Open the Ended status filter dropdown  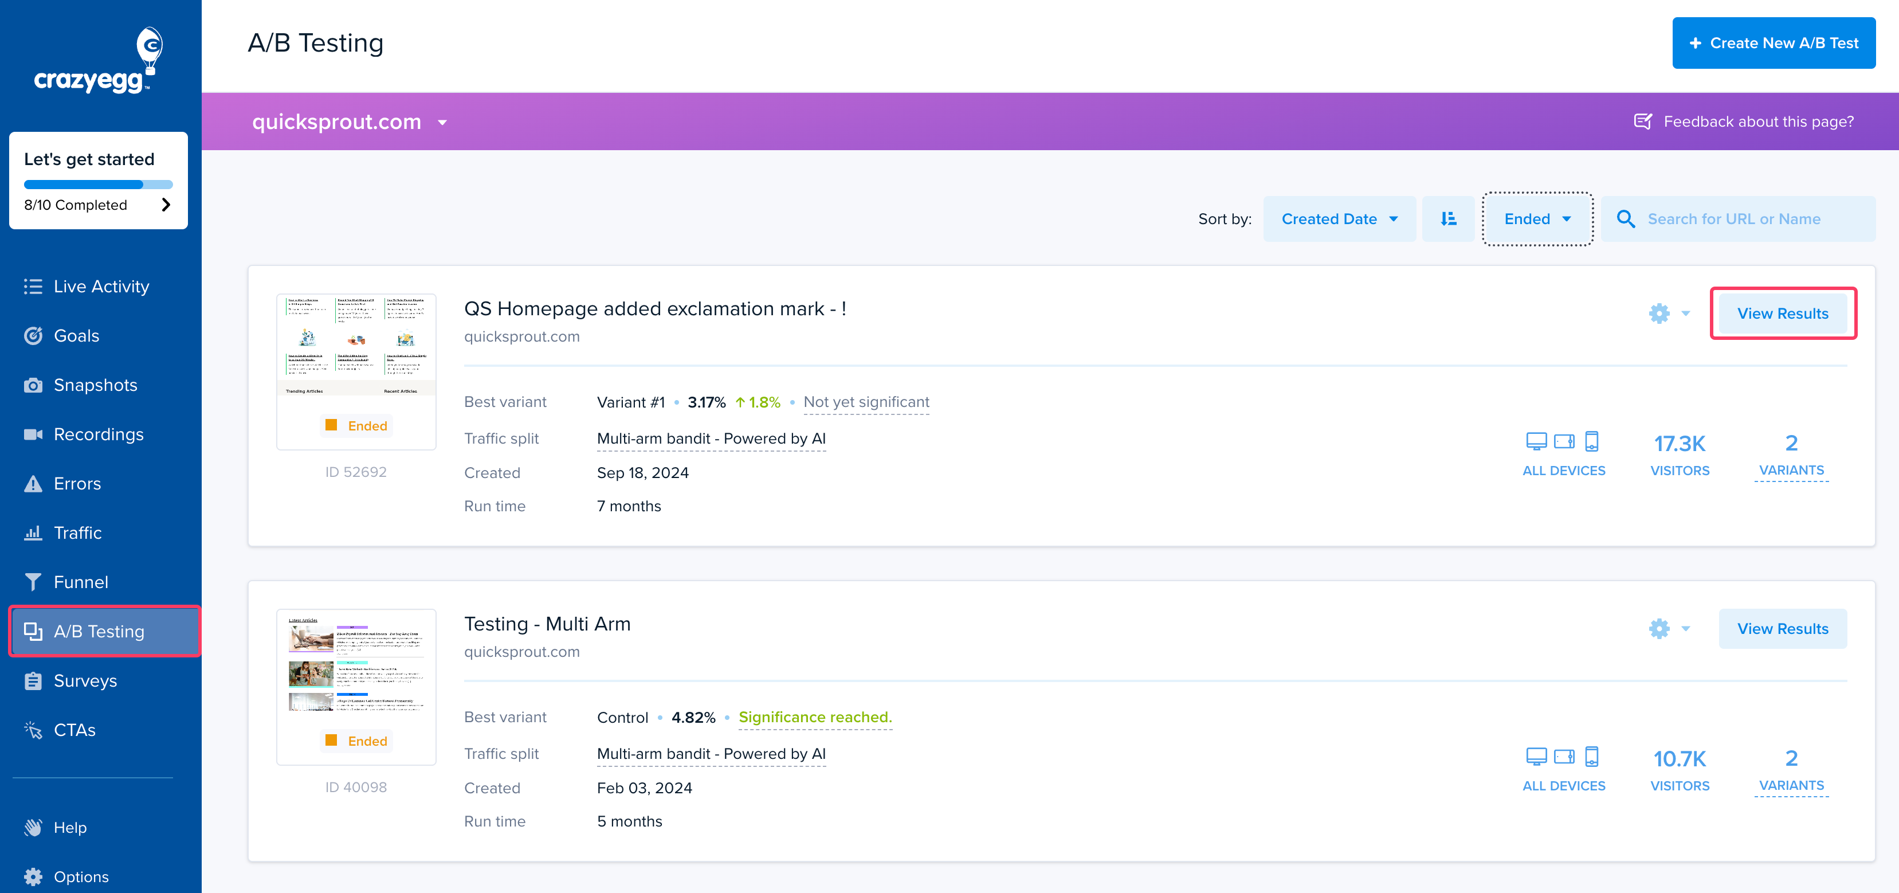pos(1538,219)
